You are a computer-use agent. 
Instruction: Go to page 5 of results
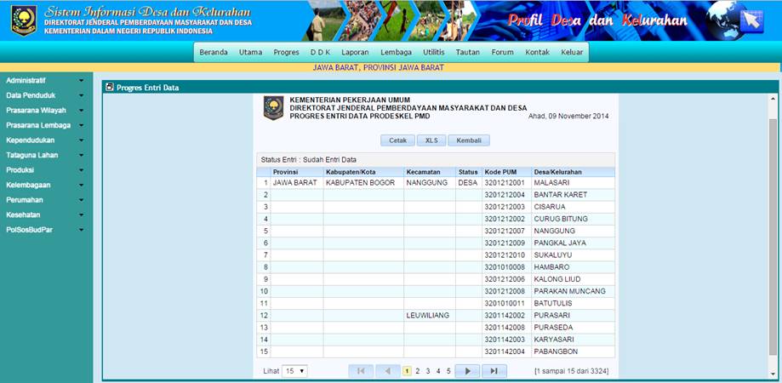click(x=448, y=371)
